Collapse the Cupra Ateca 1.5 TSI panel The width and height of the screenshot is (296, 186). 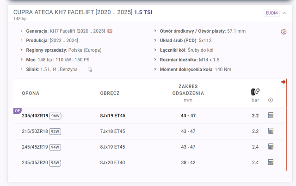285,13
